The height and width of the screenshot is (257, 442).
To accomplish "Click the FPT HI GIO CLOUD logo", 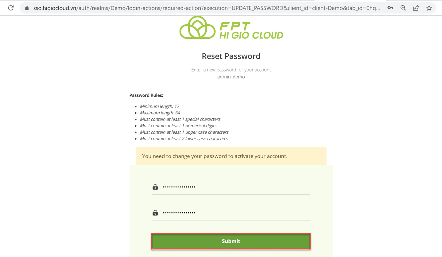I will click(x=231, y=28).
